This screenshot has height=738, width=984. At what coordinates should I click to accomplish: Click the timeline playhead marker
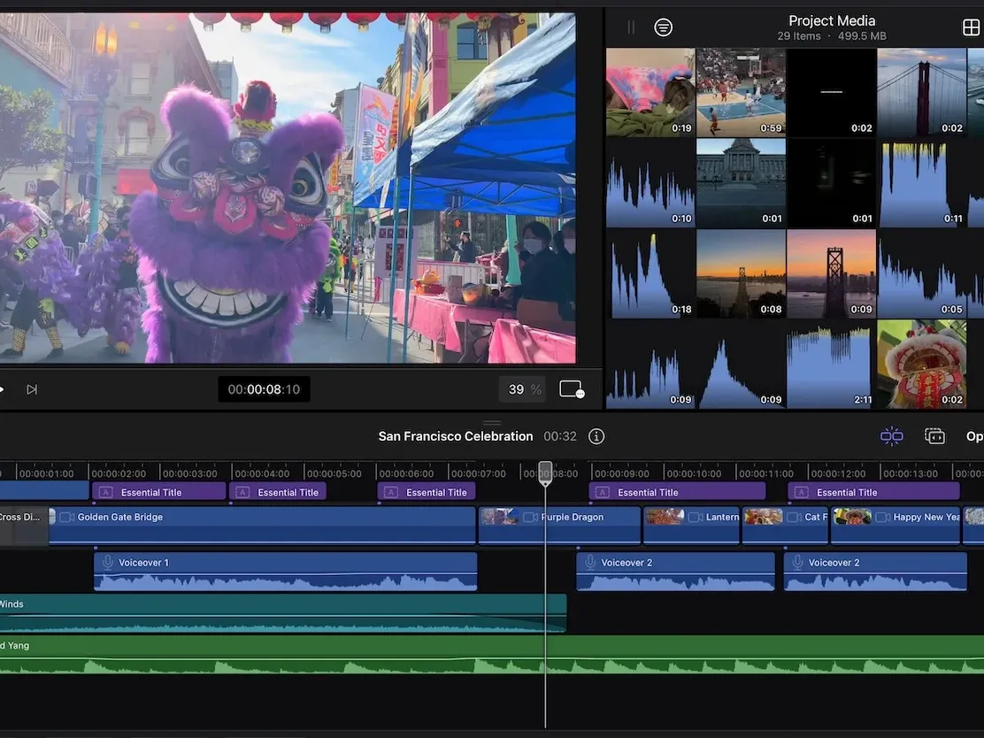[545, 473]
